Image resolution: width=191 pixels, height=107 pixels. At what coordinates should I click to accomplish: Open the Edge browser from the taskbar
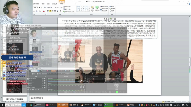(31, 105)
